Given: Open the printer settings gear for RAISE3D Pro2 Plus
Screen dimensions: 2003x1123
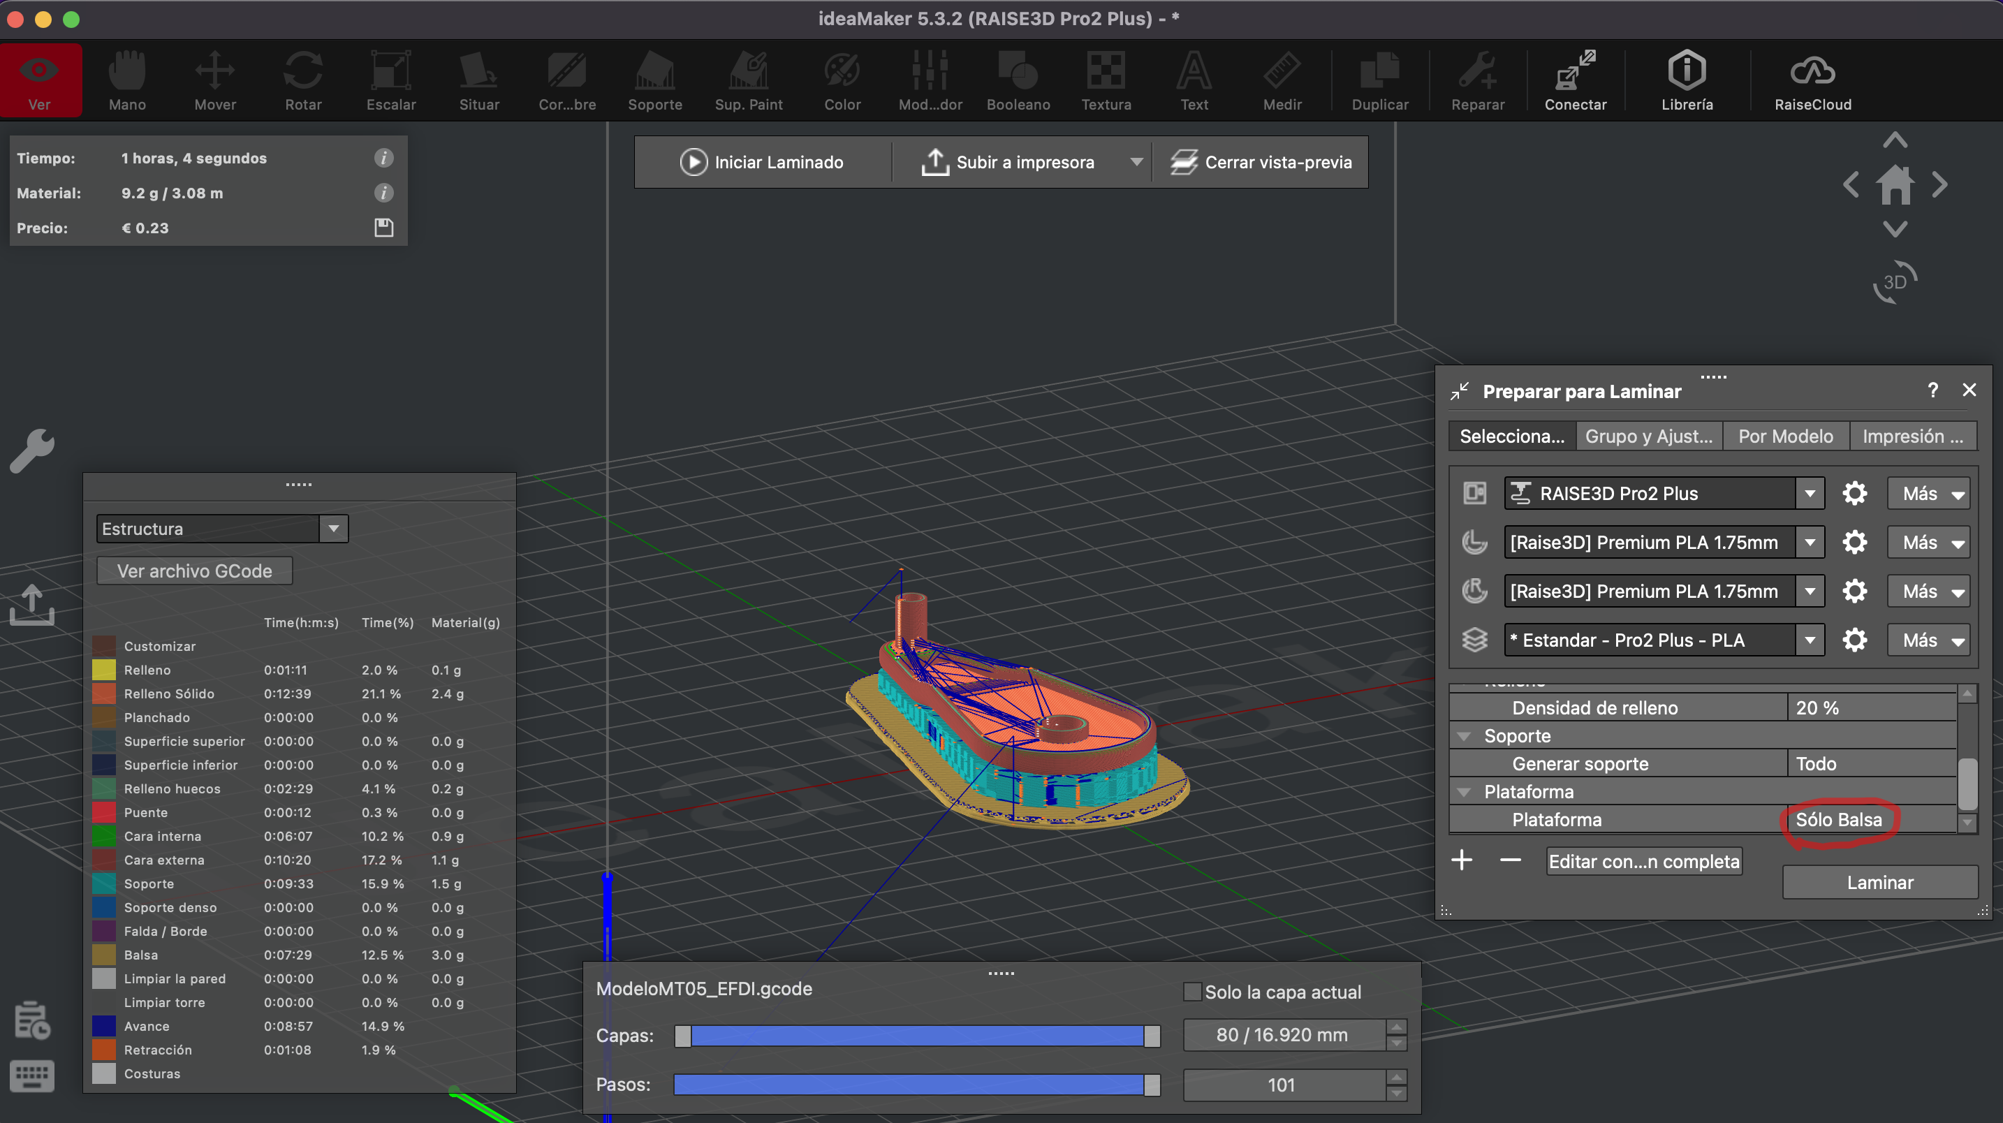Looking at the screenshot, I should pos(1854,494).
